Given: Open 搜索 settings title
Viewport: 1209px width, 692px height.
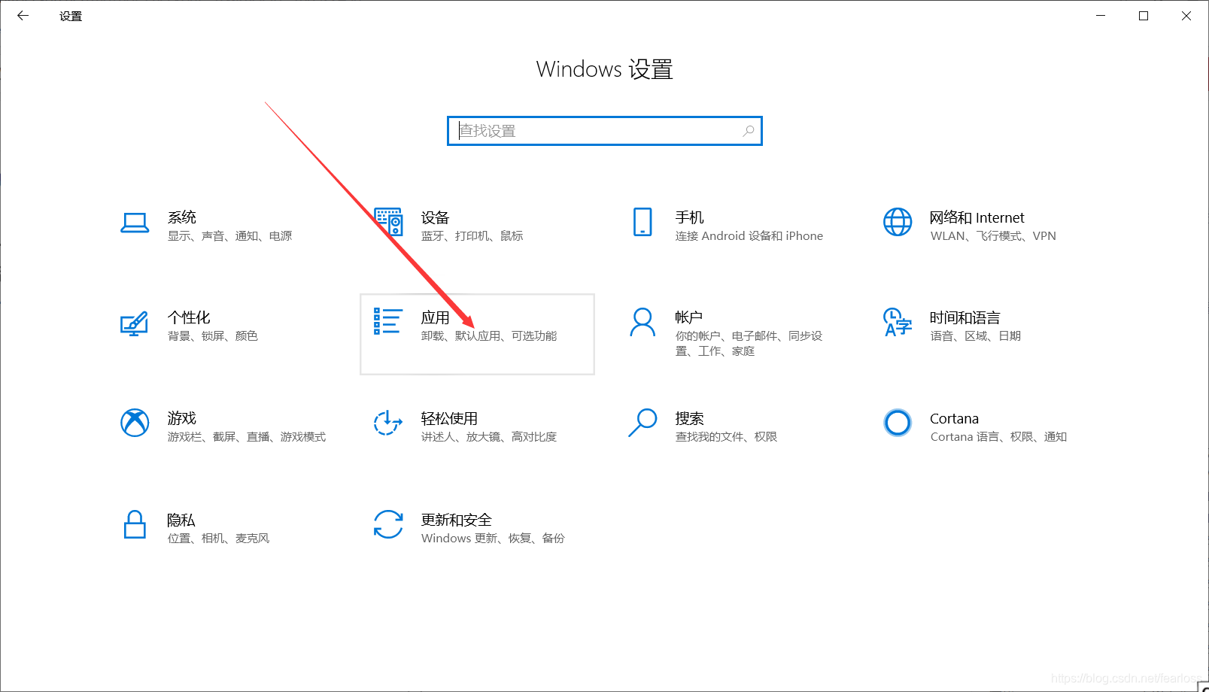Looking at the screenshot, I should [689, 418].
